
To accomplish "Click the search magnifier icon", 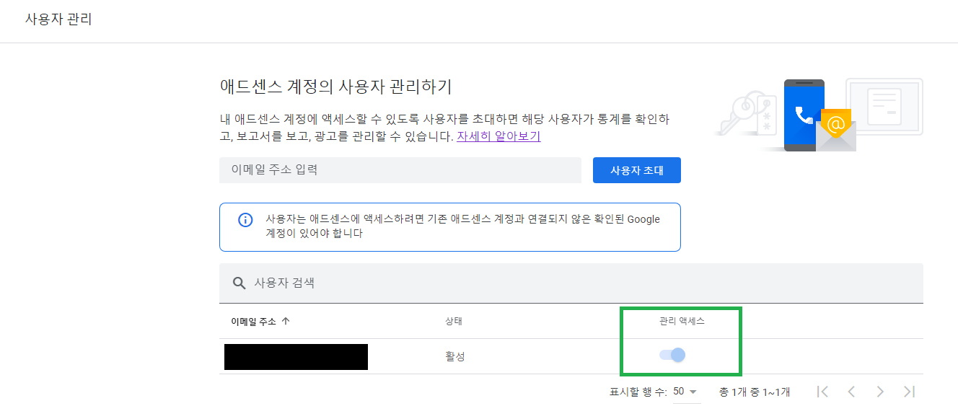I will (239, 283).
